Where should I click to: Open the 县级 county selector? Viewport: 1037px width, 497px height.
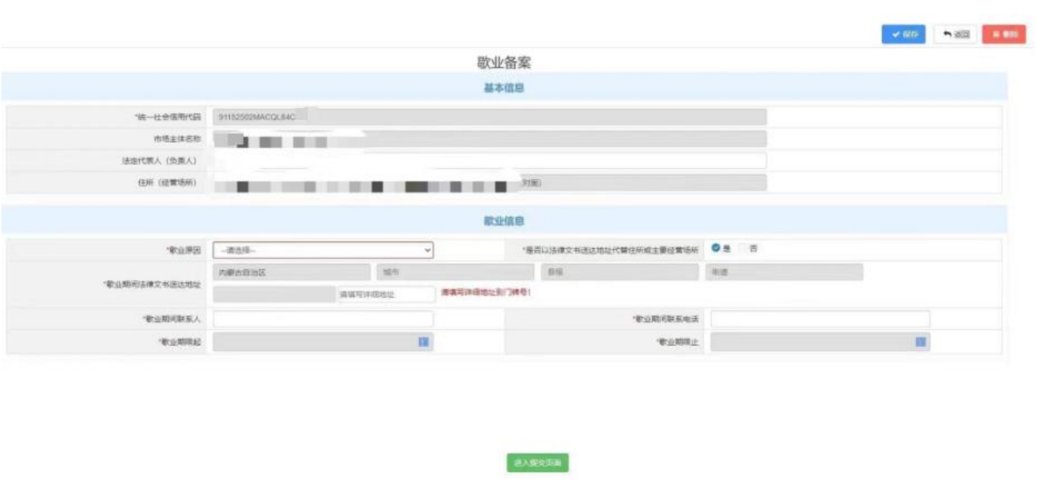coord(619,273)
